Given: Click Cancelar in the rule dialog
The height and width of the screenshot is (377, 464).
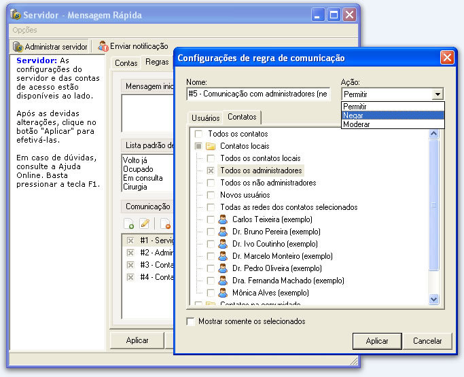Looking at the screenshot, I should [x=427, y=341].
